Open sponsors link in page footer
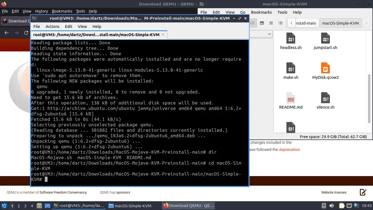Screen dimensions: 373x210 tap(123, 192)
